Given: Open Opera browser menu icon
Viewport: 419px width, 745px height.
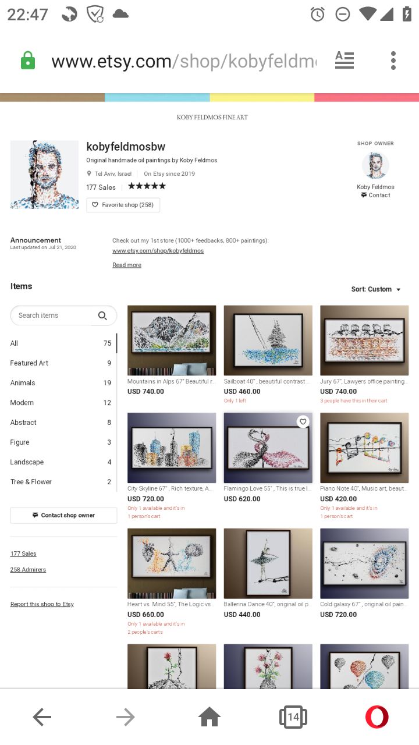Looking at the screenshot, I should point(377,717).
